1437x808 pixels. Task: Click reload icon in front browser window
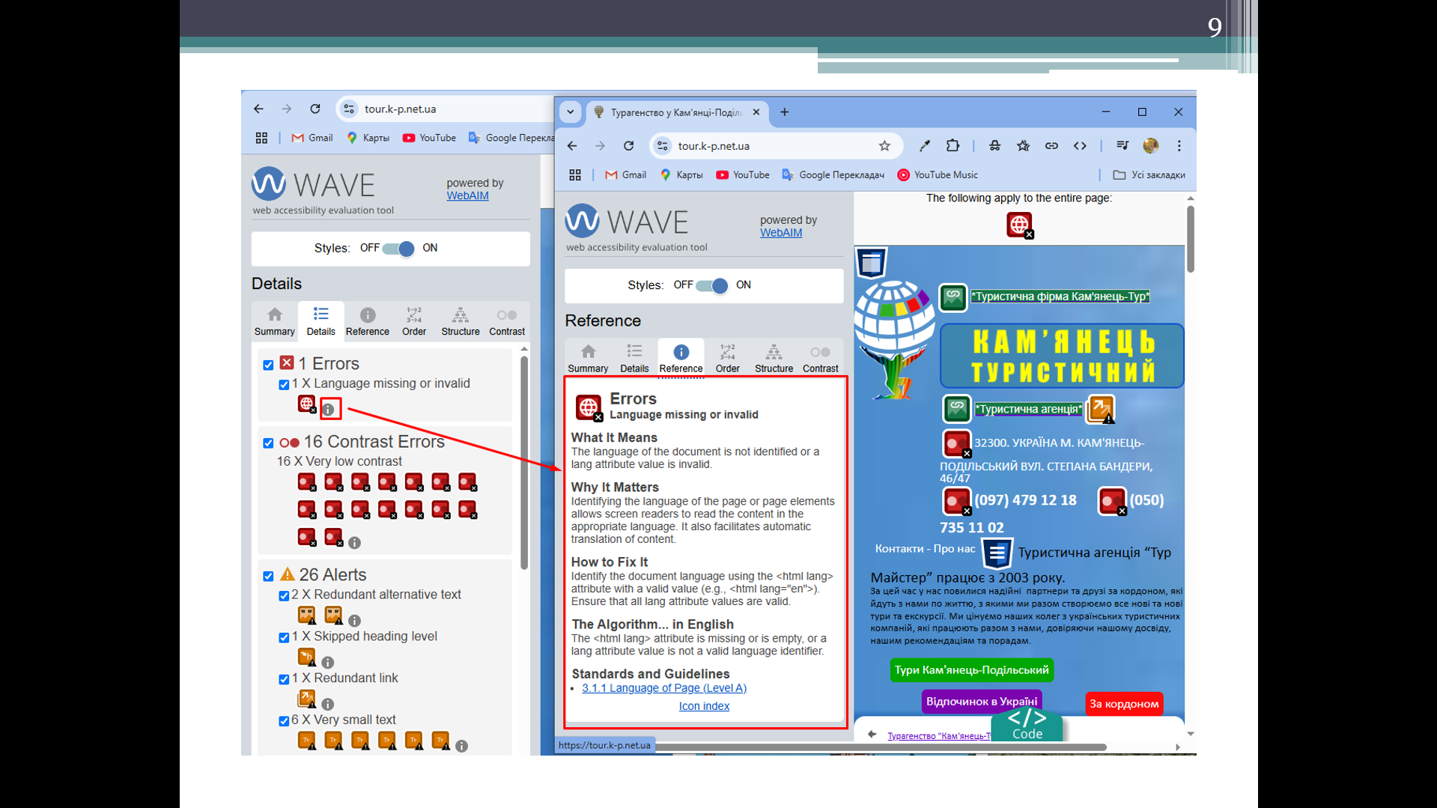coord(629,146)
